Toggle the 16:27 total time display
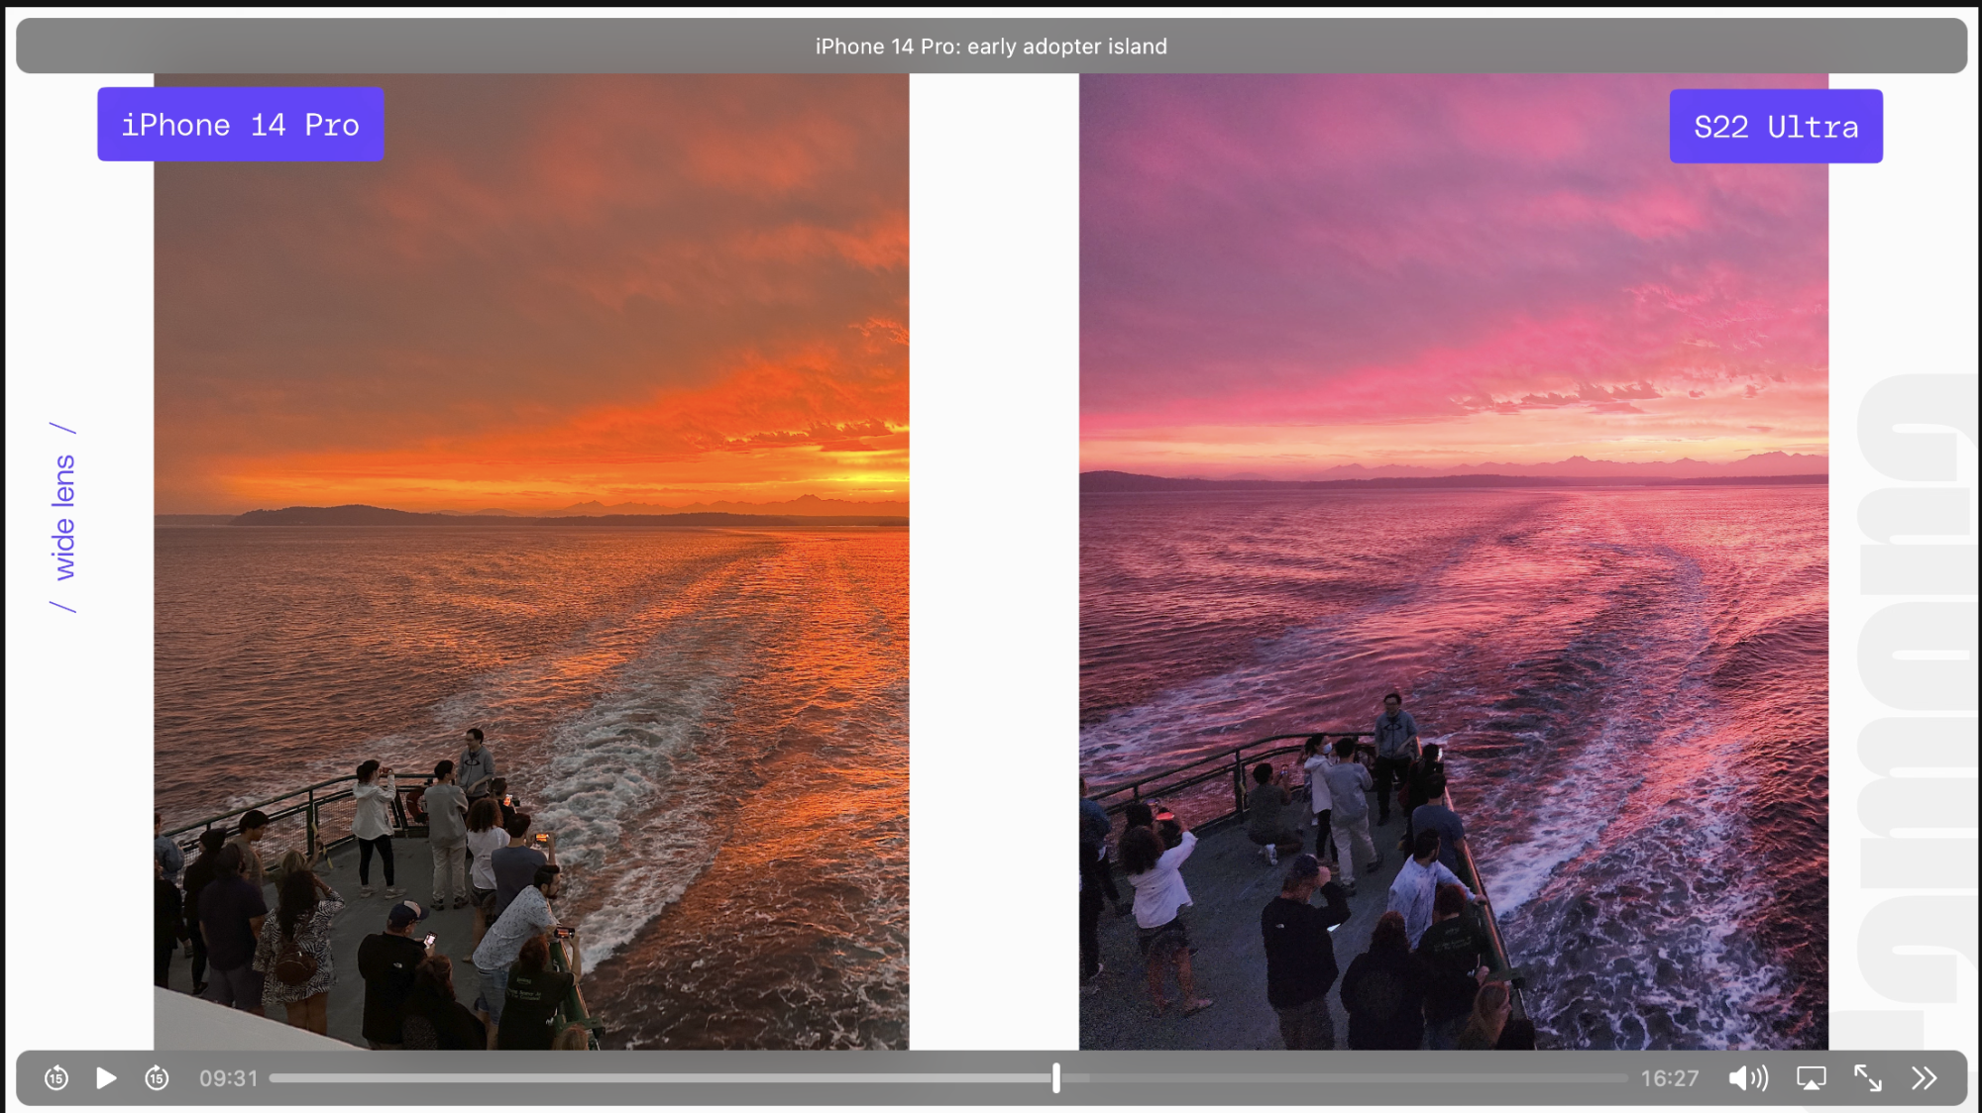Image resolution: width=1982 pixels, height=1113 pixels. (1670, 1077)
